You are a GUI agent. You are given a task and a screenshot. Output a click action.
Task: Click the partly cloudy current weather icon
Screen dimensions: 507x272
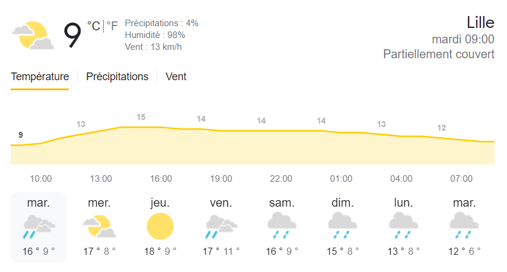point(33,35)
